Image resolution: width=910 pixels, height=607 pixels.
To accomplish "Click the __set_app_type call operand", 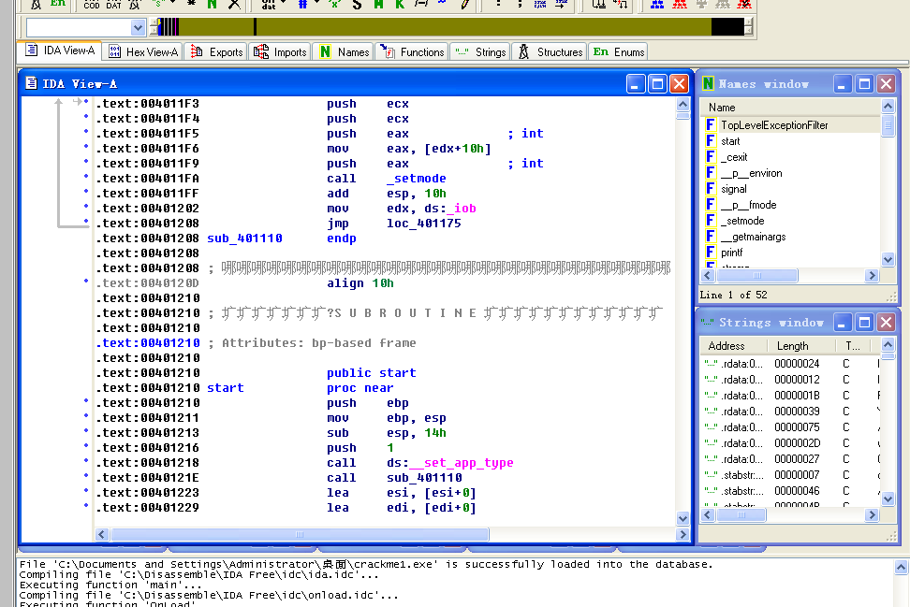I will (x=461, y=463).
